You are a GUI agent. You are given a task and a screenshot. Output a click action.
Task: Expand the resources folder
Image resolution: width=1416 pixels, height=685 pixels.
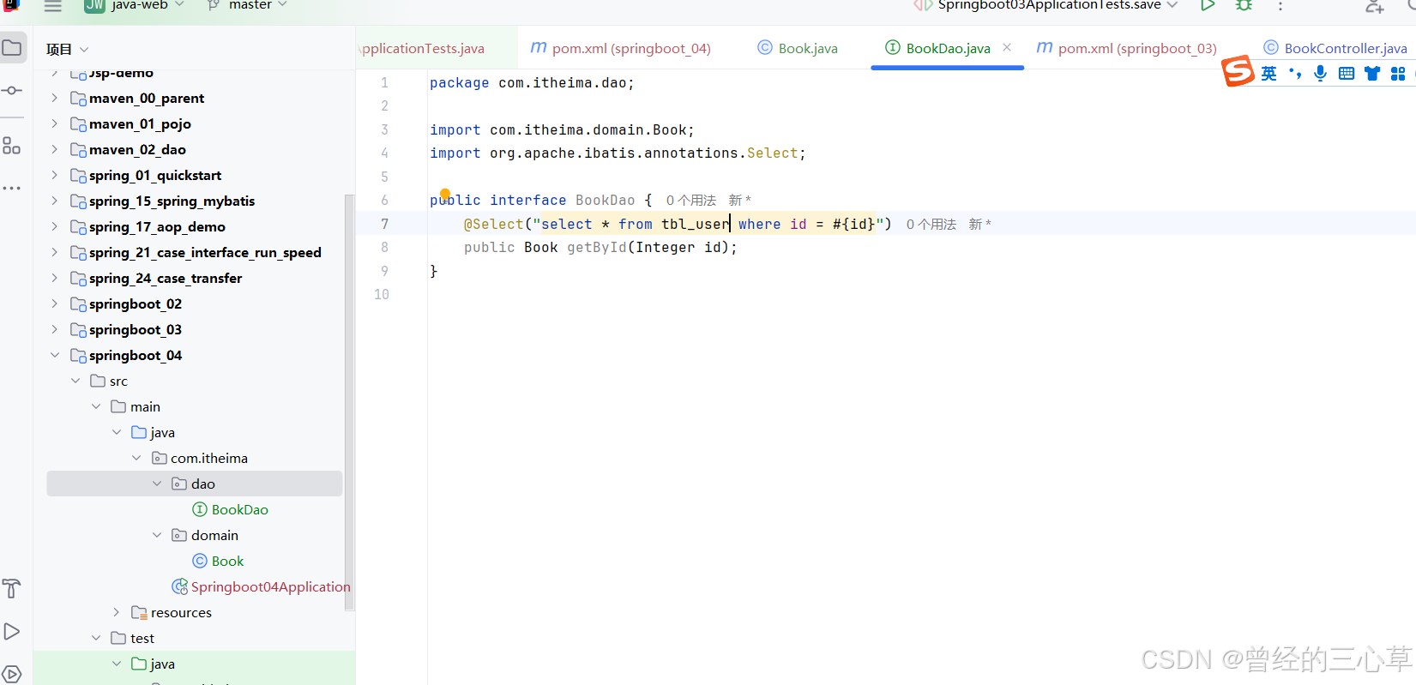(117, 612)
